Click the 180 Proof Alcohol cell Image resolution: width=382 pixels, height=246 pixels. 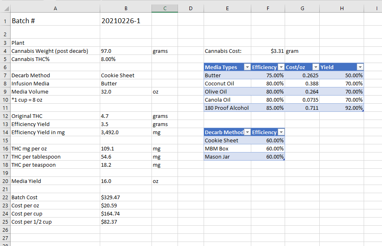(227, 108)
